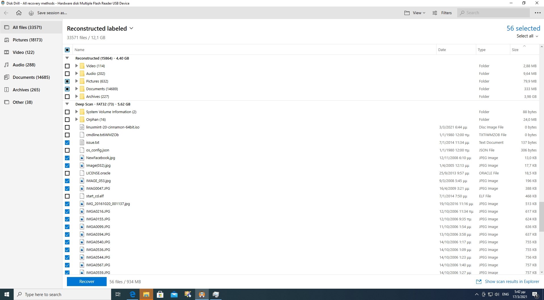Check the Audio (202) folder checkbox
This screenshot has width=544, height=300.
67,74
